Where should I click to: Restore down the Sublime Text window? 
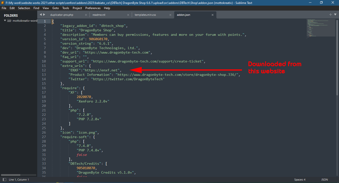(x=321, y=3)
